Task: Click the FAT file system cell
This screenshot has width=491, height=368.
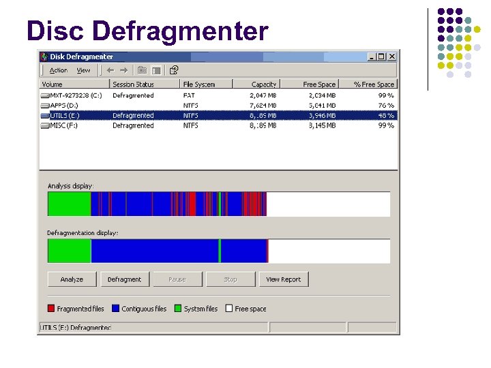Action: [189, 95]
